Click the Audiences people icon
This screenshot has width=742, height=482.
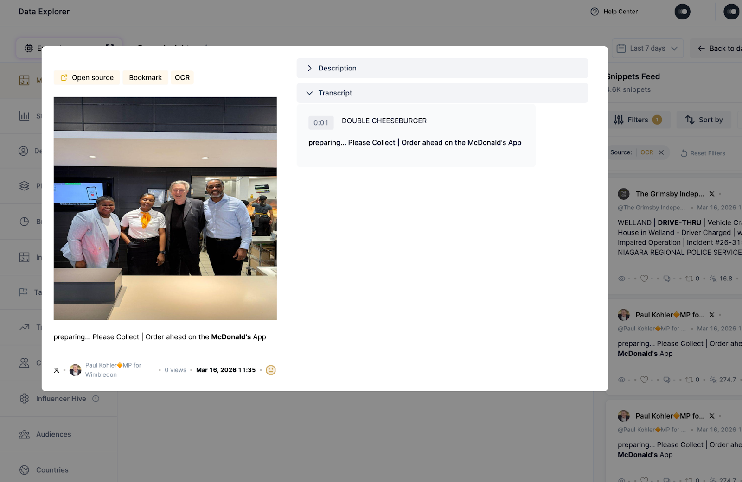click(x=24, y=434)
